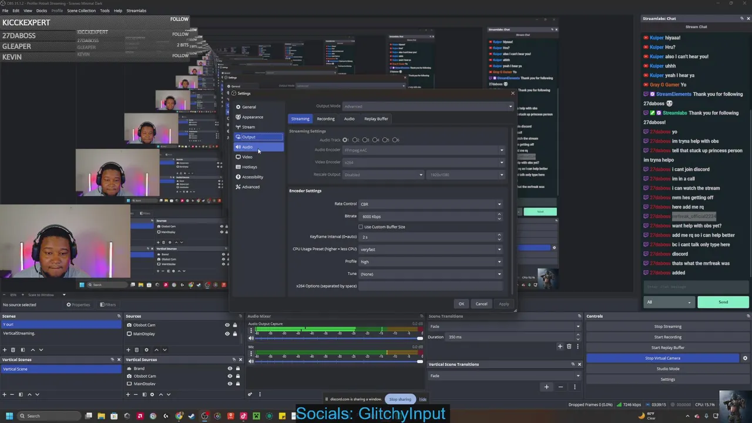752x423 pixels.
Task: Open Output Mode dropdown
Action: (428, 106)
